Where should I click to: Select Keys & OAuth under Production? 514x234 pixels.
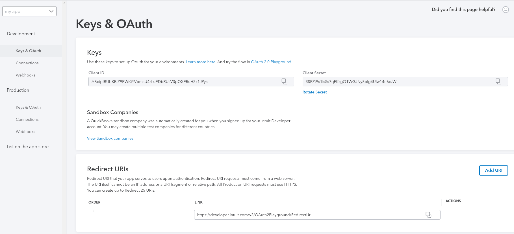click(28, 107)
